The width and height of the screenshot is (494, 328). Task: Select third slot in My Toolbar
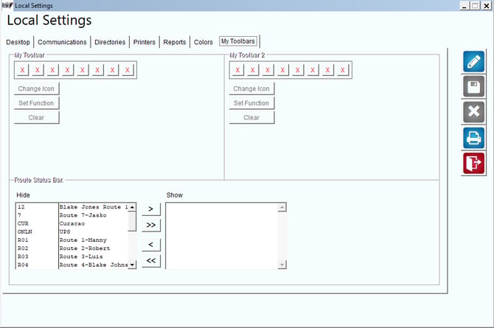(52, 70)
